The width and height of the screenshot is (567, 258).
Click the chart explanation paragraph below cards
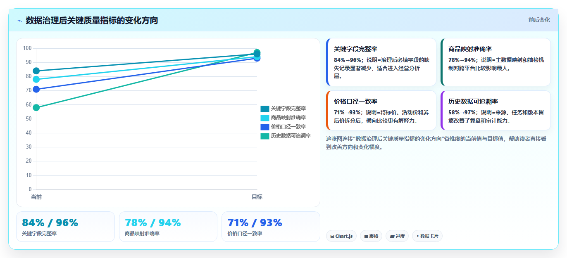coord(436,143)
